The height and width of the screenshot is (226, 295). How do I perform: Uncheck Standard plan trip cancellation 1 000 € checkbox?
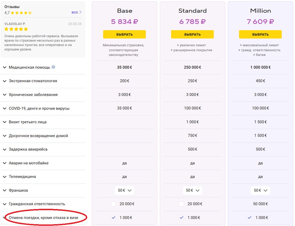(181, 218)
